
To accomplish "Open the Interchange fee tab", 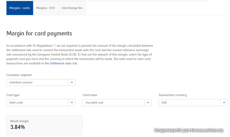I will 72,8.
